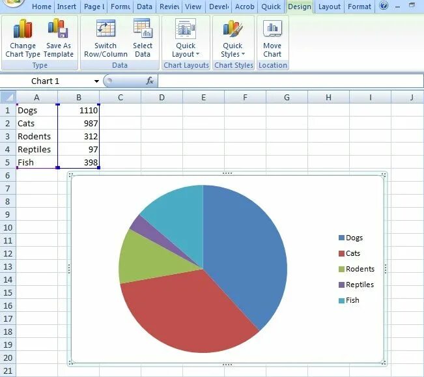Click inside the formula bar
The width and height of the screenshot is (424, 377).
click(x=290, y=81)
